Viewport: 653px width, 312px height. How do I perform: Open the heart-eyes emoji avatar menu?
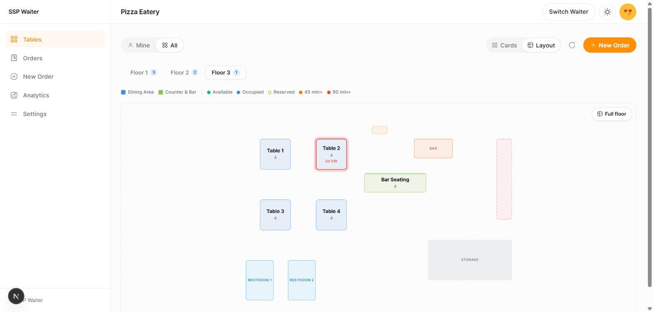click(x=628, y=12)
